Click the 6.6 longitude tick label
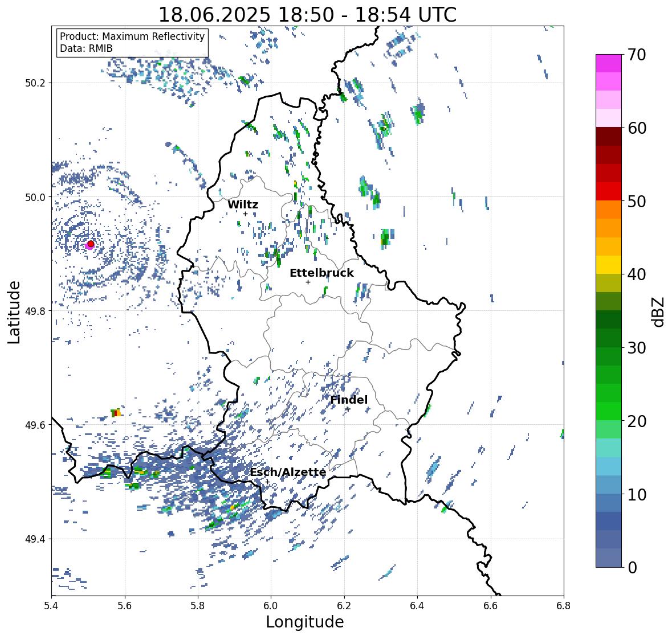672x636 pixels. coord(491,606)
